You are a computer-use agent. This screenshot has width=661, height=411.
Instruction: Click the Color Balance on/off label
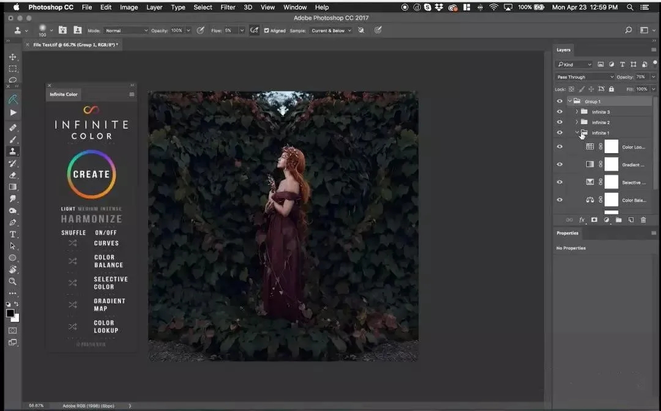[x=108, y=261]
